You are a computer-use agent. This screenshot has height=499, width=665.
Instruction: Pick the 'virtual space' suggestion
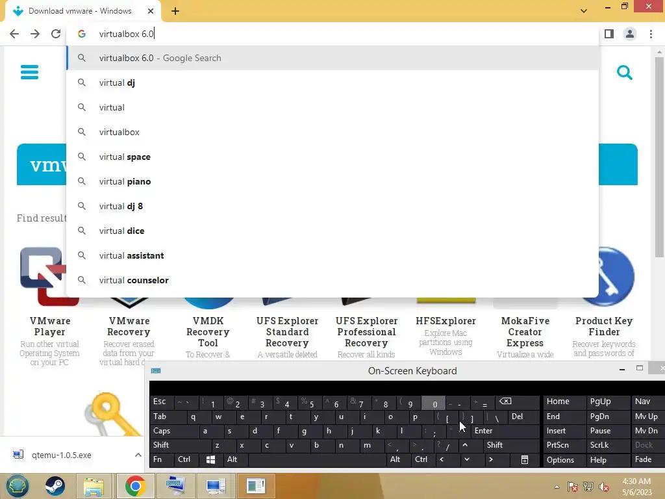(333, 157)
